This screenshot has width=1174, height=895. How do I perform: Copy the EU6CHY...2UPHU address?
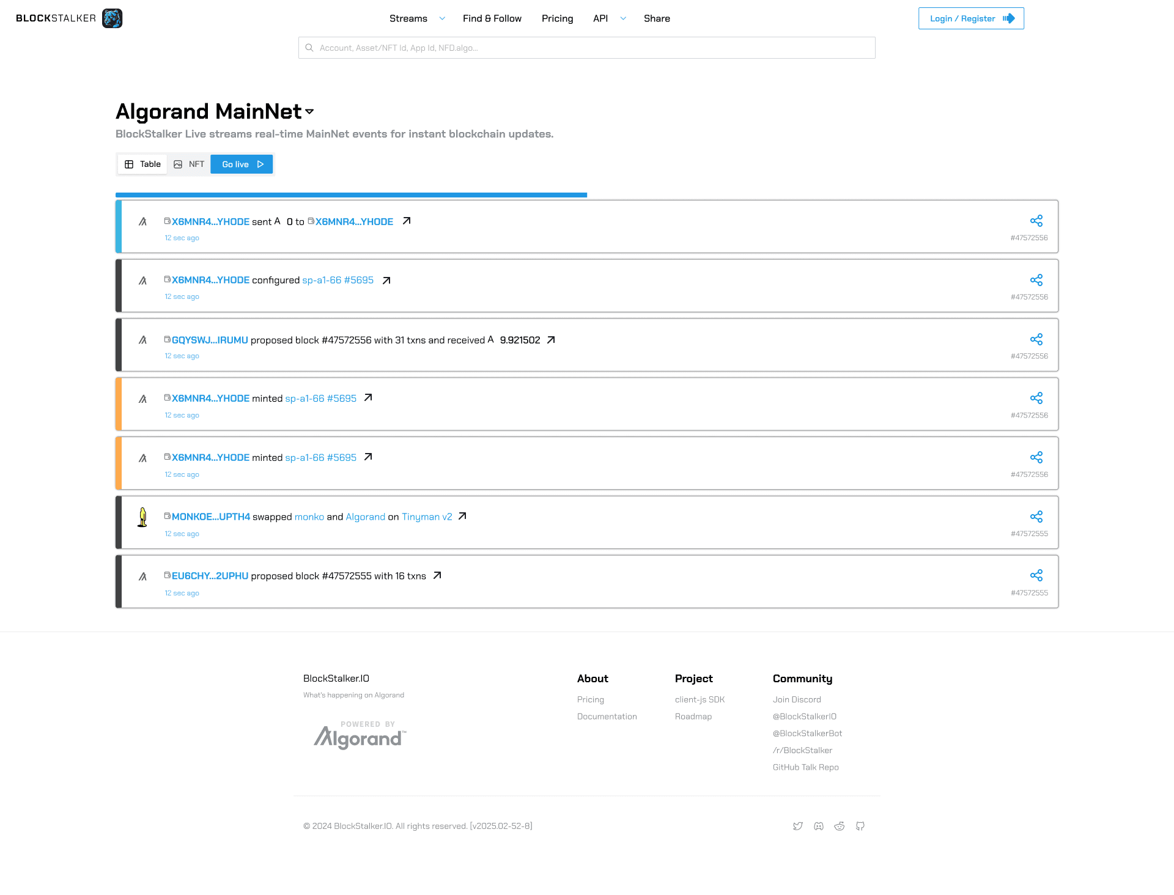tap(167, 575)
